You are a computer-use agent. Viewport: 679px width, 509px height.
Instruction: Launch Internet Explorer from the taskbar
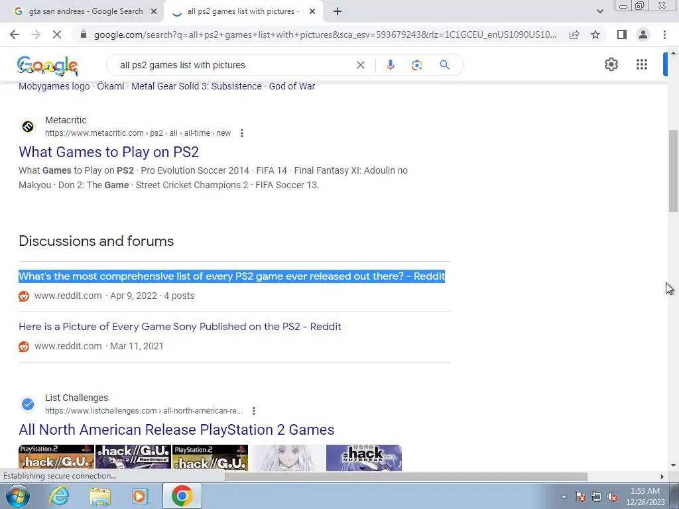59,496
